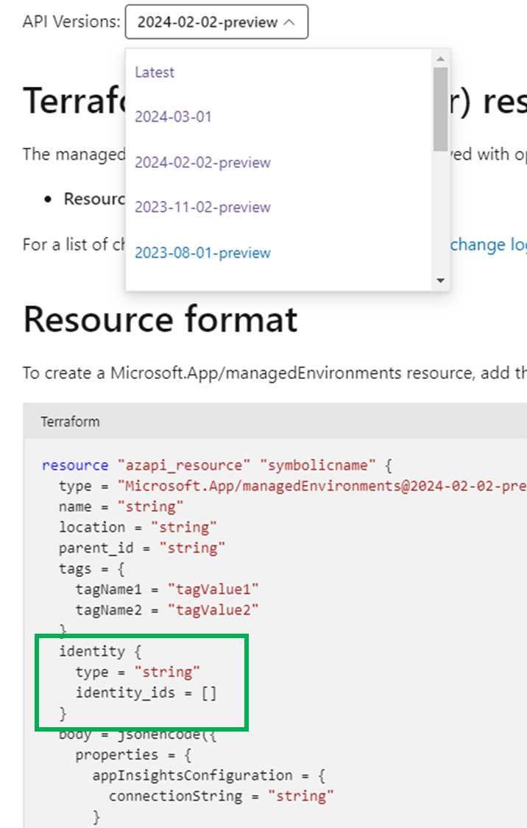
Task: Click the API Versions label
Action: (71, 22)
